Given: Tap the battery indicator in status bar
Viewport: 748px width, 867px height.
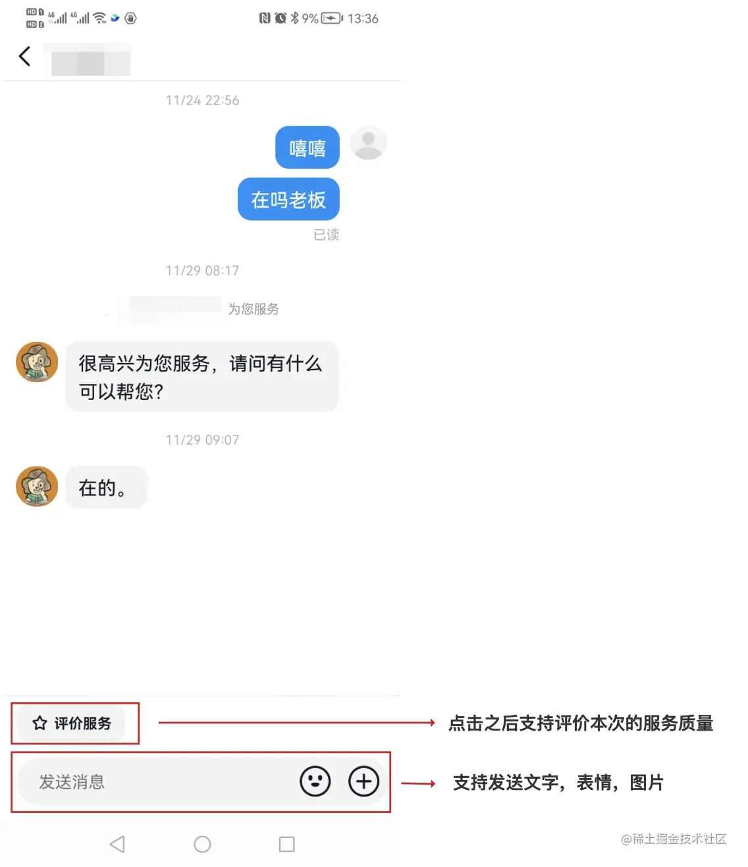Looking at the screenshot, I should [x=332, y=18].
